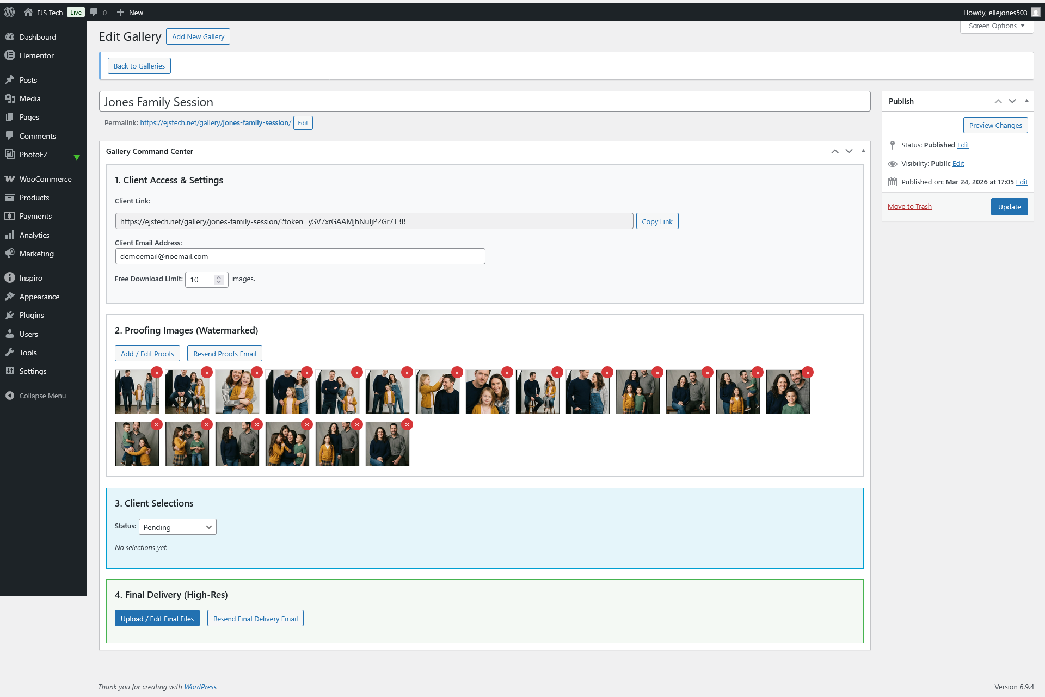This screenshot has height=697, width=1045.
Task: Remove the first proofing image thumbnail
Action: pyautogui.click(x=157, y=372)
